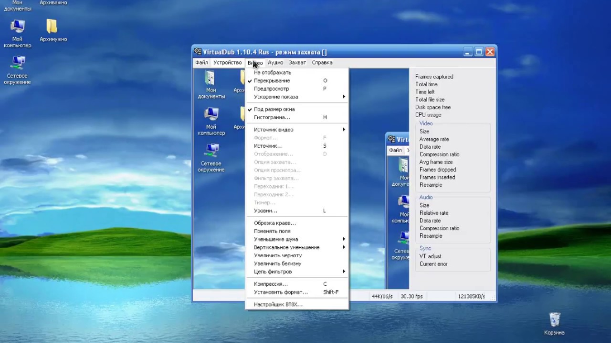This screenshot has width=611, height=343.
Task: Choose Обрезка краев... cropping option
Action: tap(296, 223)
